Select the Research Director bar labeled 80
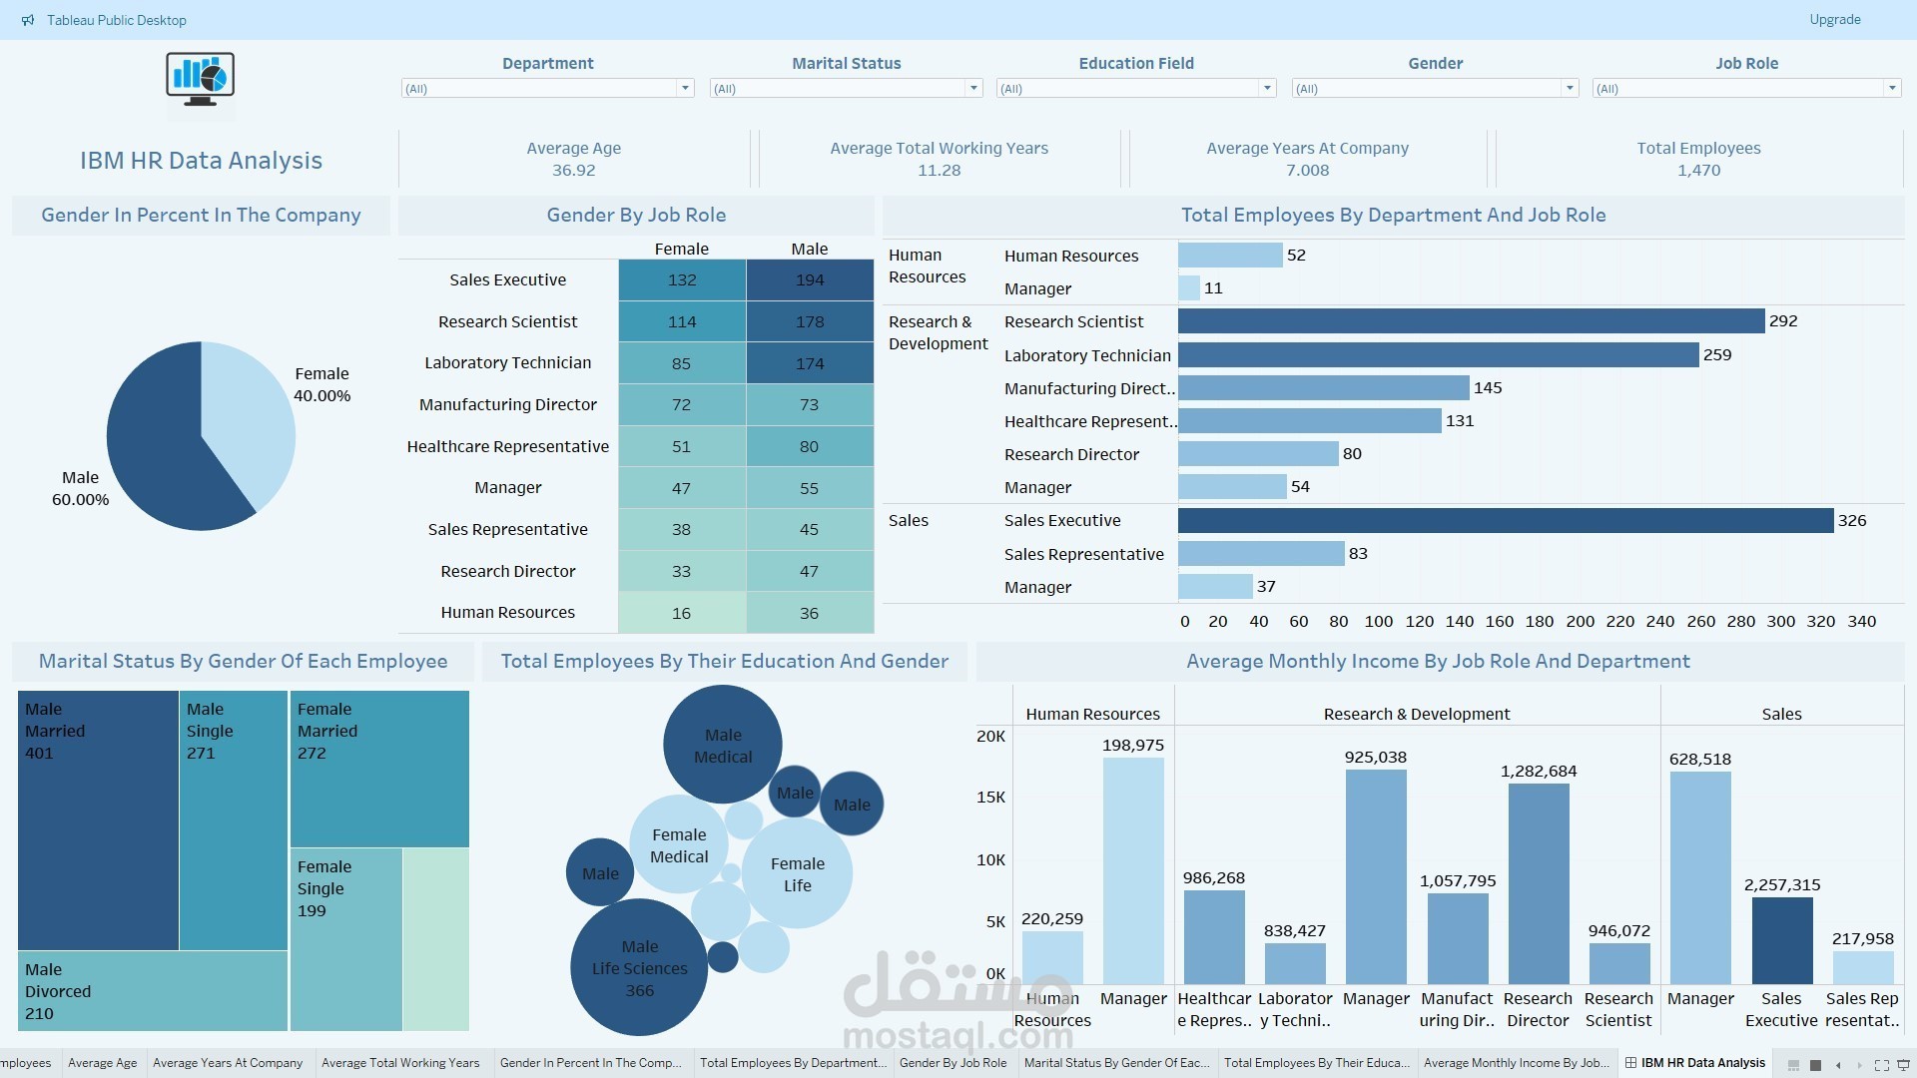 tap(1258, 454)
